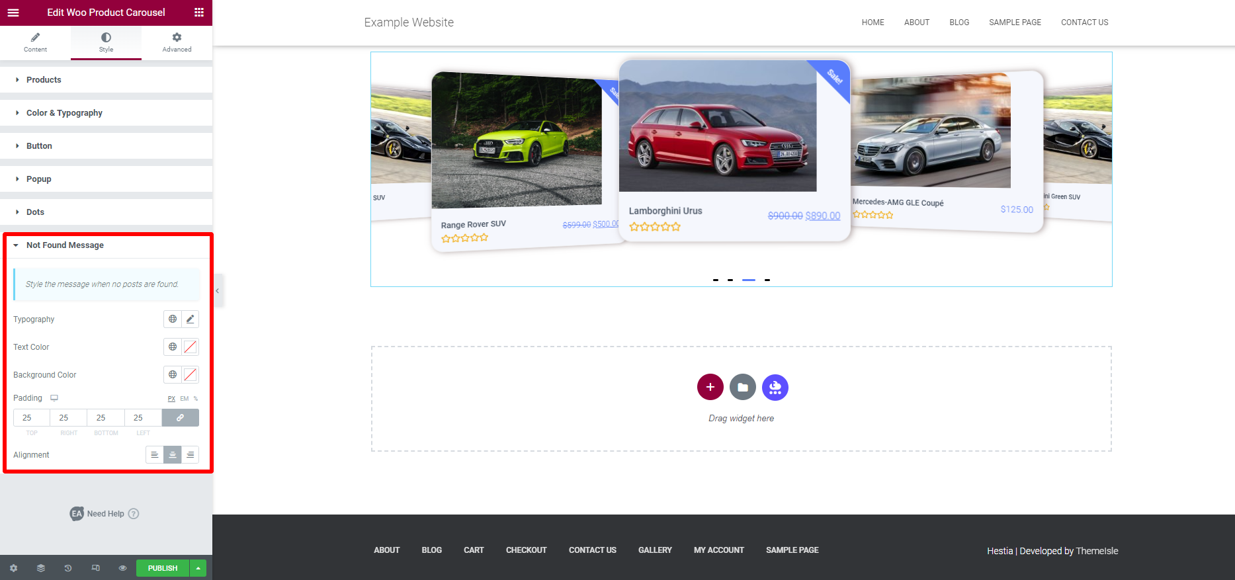Expand the Dots section

(106, 212)
